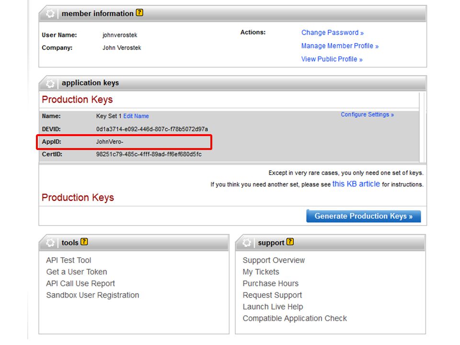Click the application keys panel scrollbar
This screenshot has height=345, width=460.
422,127
